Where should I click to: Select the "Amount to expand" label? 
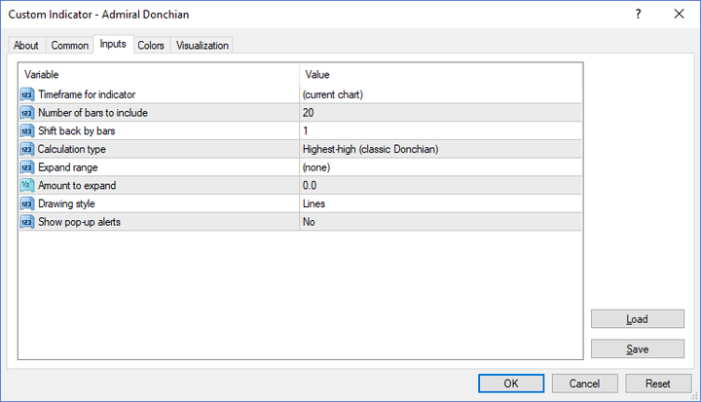(77, 186)
